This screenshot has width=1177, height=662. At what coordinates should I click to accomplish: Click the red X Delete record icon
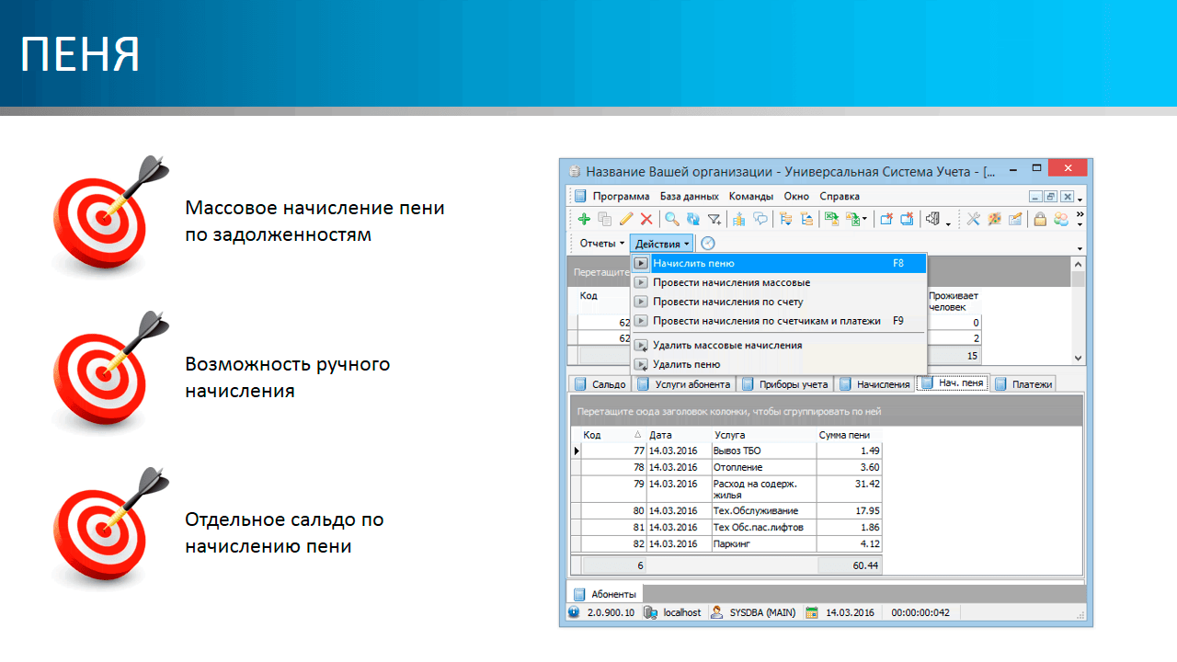tap(646, 219)
